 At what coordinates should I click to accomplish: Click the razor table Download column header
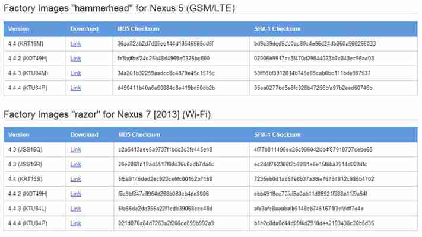84,135
